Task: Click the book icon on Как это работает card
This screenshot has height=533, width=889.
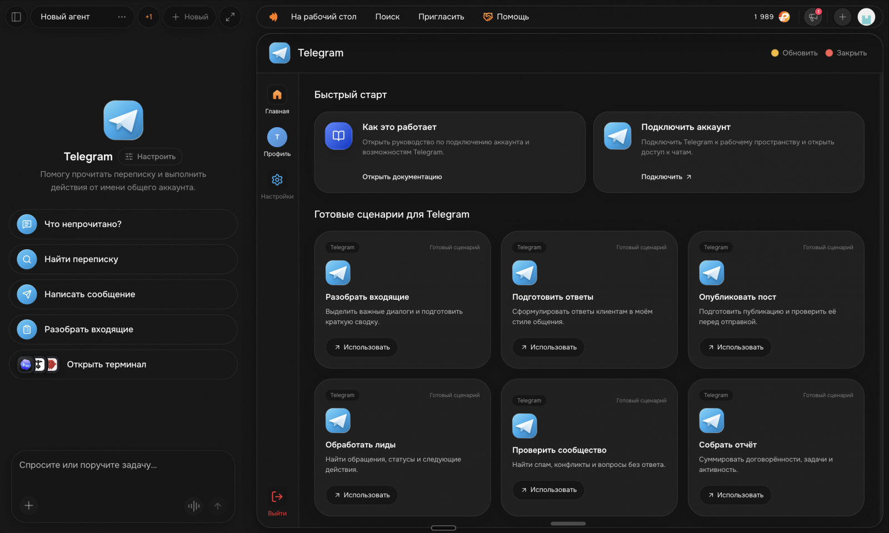Action: pos(339,136)
